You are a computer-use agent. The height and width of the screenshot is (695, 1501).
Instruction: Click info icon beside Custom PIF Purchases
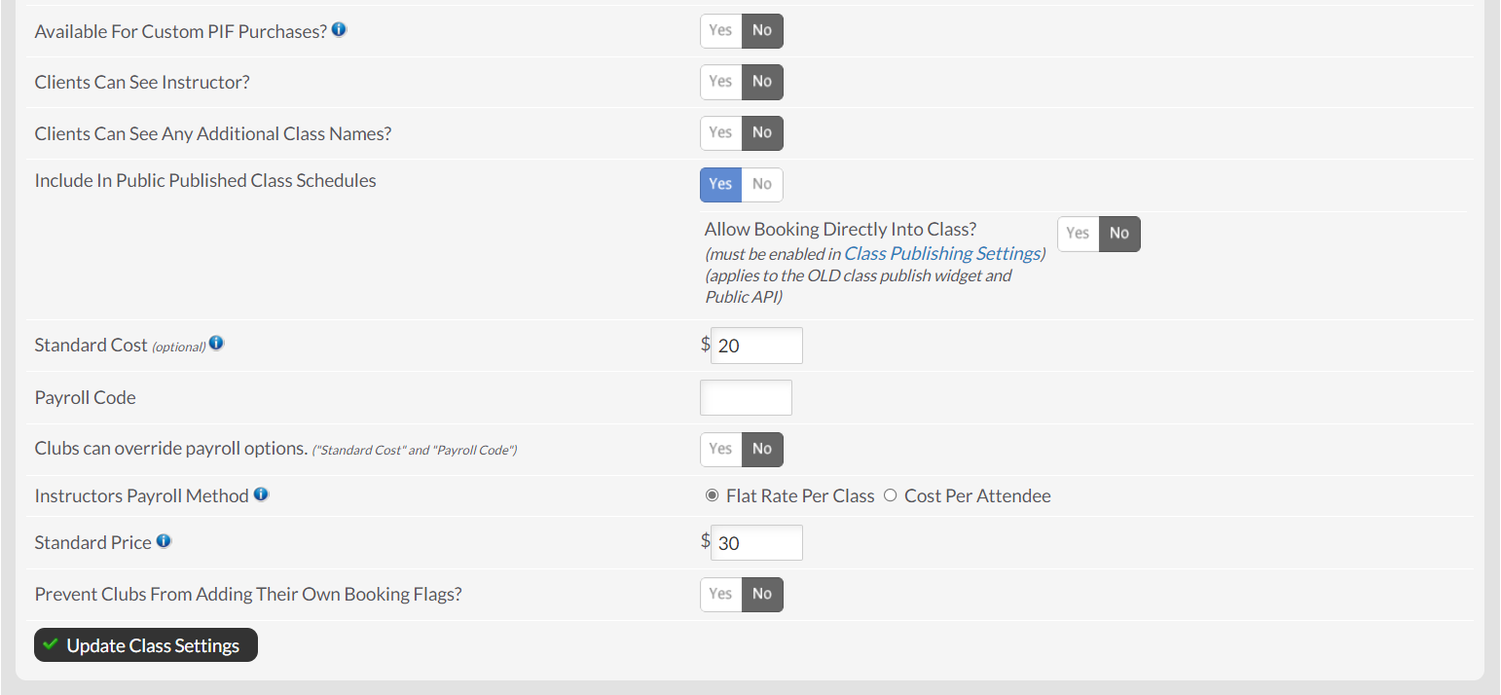click(339, 30)
